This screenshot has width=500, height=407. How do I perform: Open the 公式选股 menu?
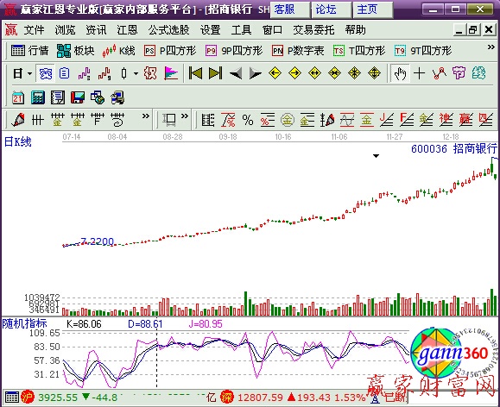(168, 30)
